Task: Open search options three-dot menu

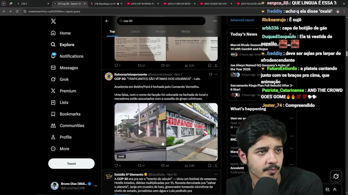Action: click(x=215, y=21)
